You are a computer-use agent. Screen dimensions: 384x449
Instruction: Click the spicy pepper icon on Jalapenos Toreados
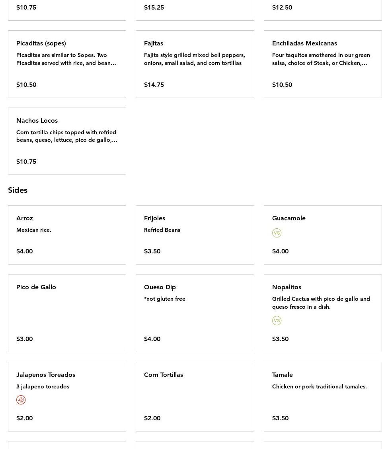pyautogui.click(x=21, y=400)
